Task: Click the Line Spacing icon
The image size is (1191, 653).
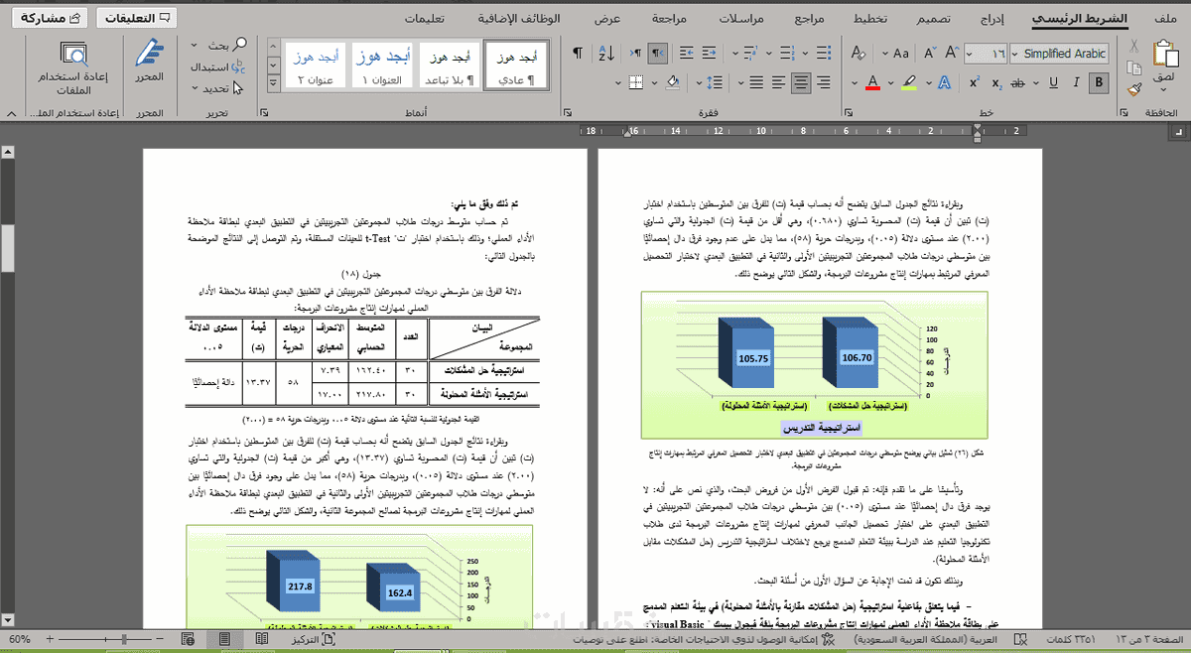Action: click(x=714, y=81)
